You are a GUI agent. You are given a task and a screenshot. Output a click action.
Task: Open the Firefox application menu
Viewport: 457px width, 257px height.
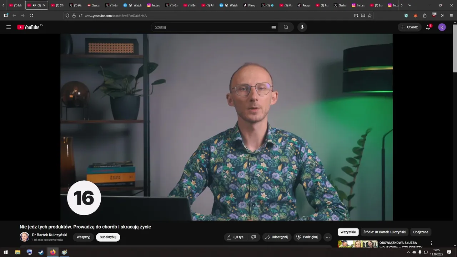(451, 15)
